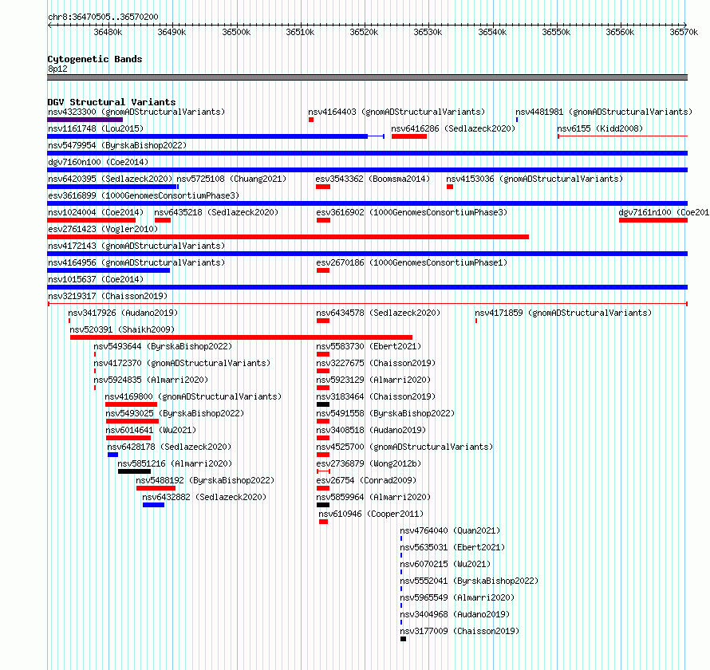Click the long red esv2761423 bar

[x=288, y=237]
